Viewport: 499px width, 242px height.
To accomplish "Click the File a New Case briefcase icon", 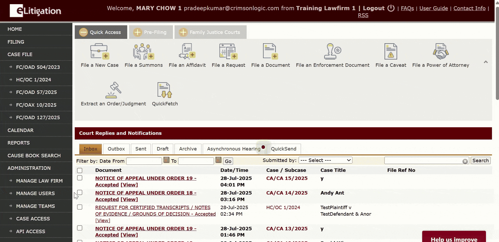I will [x=99, y=52].
